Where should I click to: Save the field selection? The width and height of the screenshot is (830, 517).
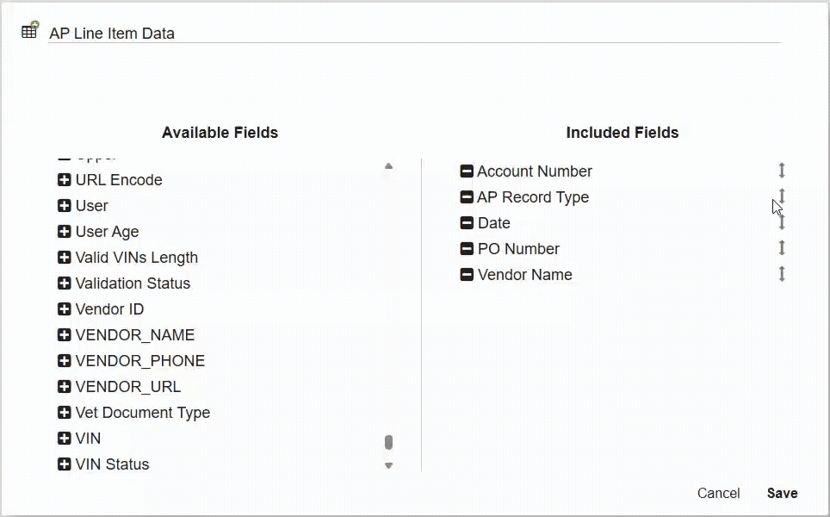point(783,493)
